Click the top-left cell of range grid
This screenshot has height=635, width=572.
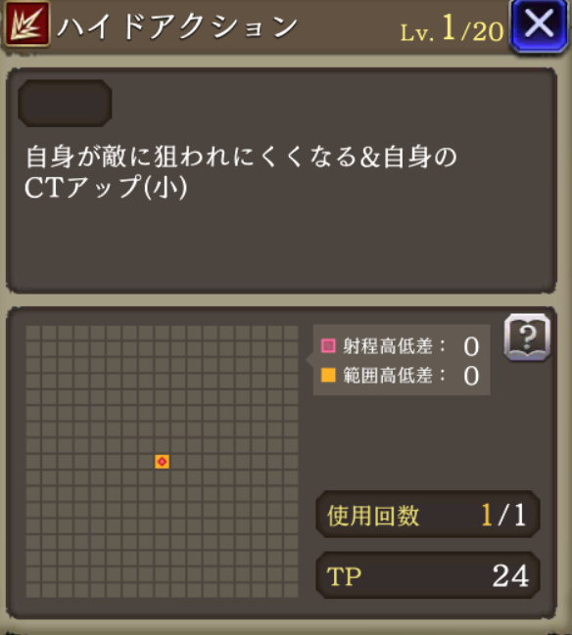pos(33,333)
